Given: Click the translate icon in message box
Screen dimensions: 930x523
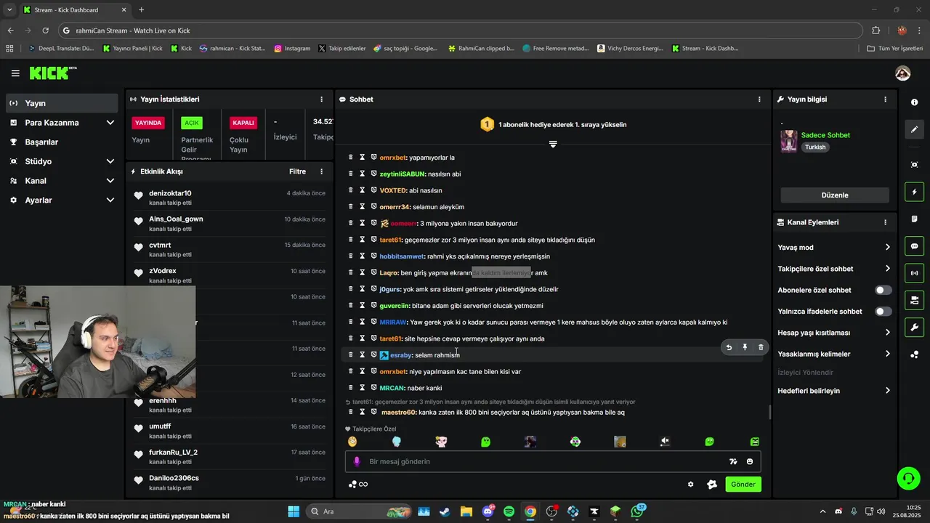Looking at the screenshot, I should (x=733, y=461).
